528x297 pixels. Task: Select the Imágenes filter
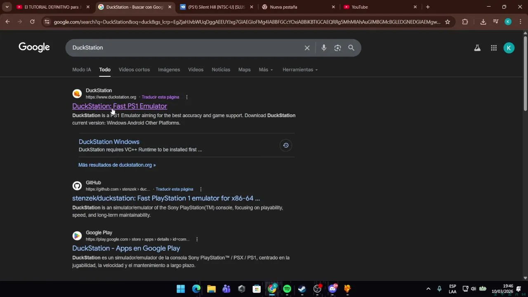[x=169, y=70]
